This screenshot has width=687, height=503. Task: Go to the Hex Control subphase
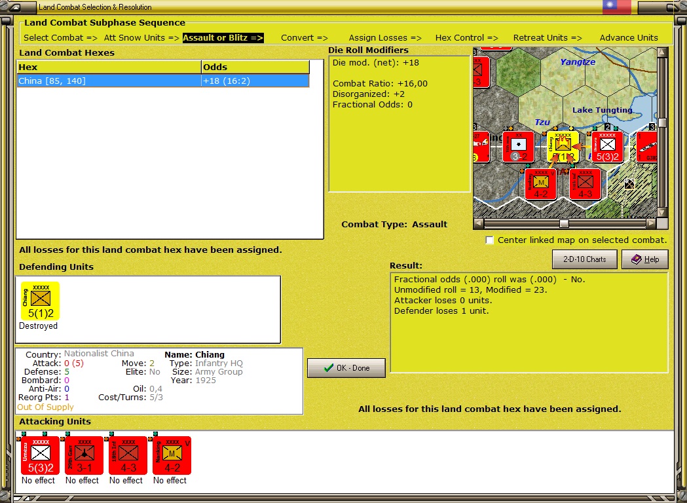[x=466, y=38]
